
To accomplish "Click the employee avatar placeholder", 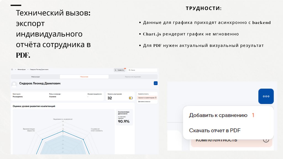I will pos(14,84).
